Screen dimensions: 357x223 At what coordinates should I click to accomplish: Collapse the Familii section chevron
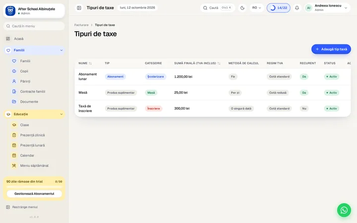coord(61,50)
